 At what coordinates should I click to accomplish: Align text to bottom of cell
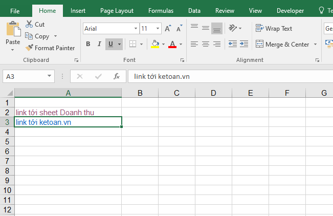[x=216, y=28]
